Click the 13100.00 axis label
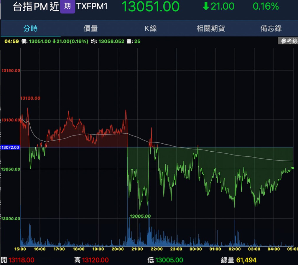 [x=11, y=120]
